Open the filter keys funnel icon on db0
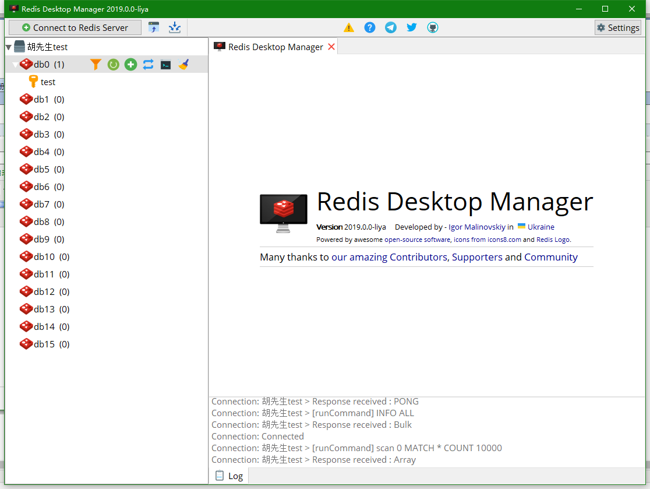Viewport: 650px width, 489px height. point(96,64)
